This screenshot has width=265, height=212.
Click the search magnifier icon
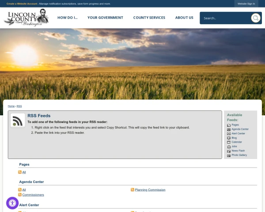click(x=256, y=18)
